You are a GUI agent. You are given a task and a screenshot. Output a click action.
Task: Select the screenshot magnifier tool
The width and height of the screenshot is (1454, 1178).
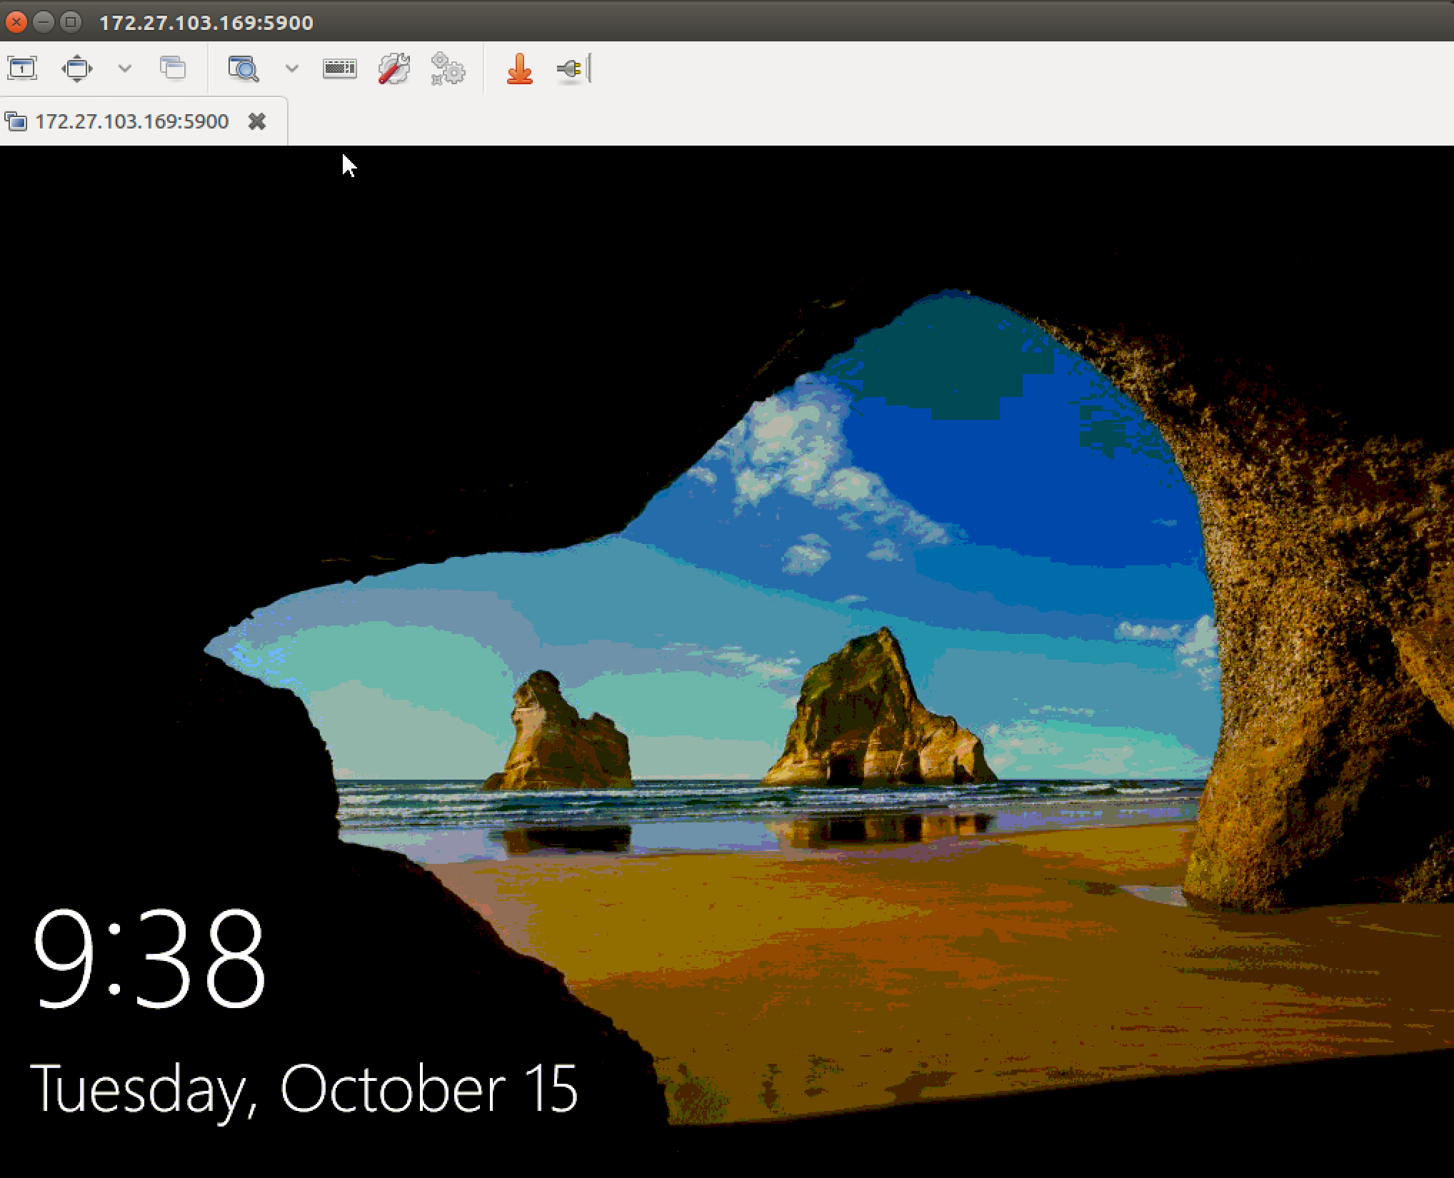pyautogui.click(x=243, y=69)
